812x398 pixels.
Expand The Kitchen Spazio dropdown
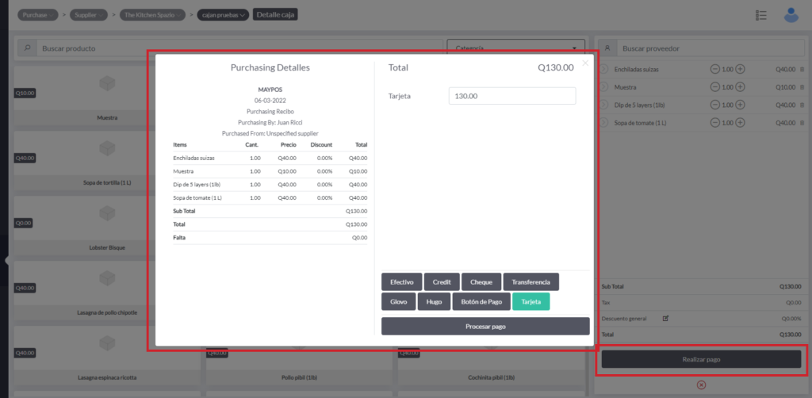[x=154, y=14]
